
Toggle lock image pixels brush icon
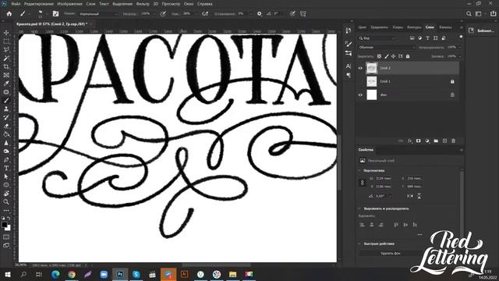click(x=387, y=56)
